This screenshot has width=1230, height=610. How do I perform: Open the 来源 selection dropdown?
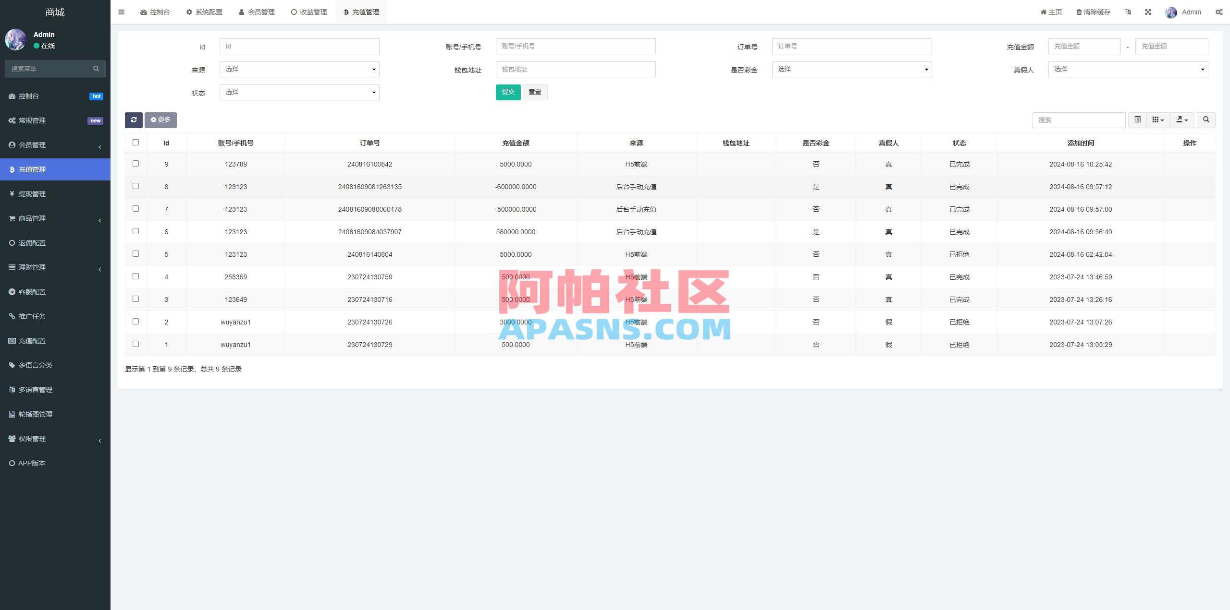pos(299,69)
